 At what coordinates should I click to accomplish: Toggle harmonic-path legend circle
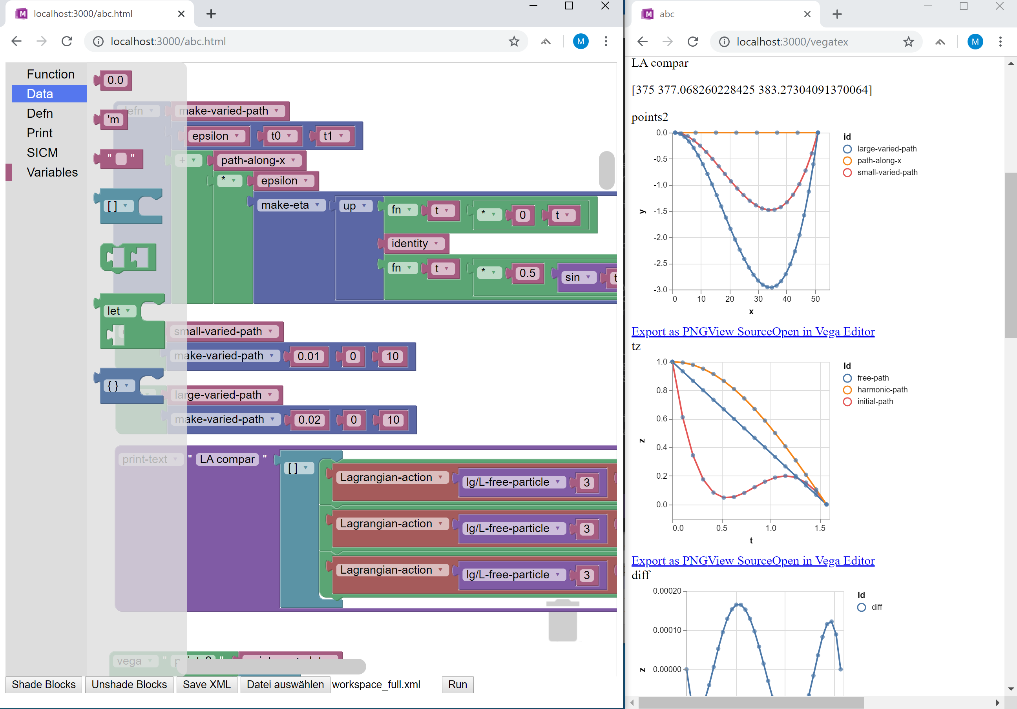(847, 390)
